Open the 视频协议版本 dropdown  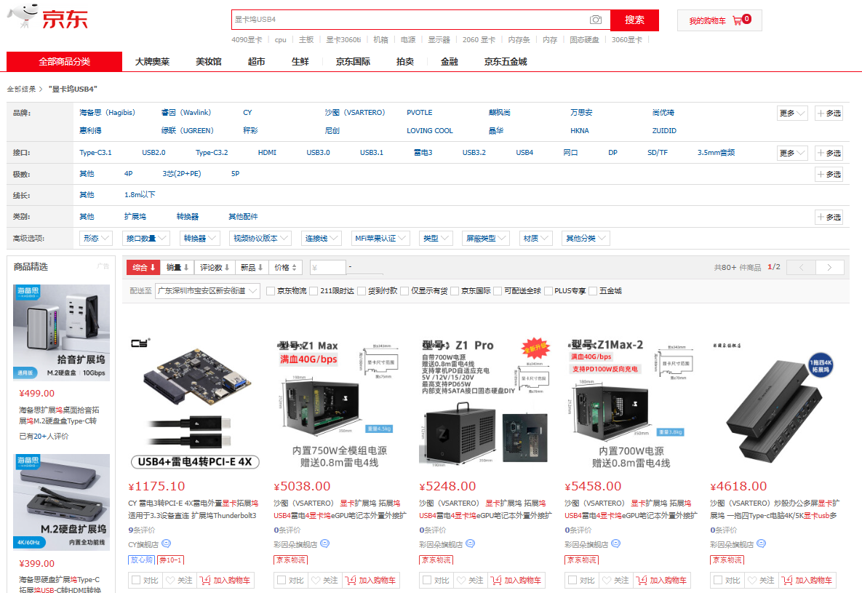coord(260,238)
